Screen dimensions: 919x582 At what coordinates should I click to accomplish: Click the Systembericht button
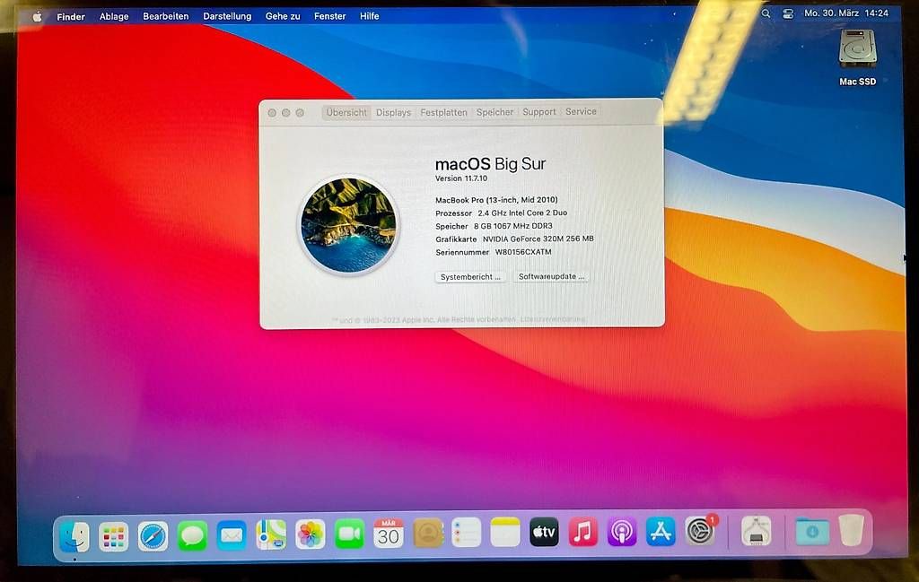[x=470, y=277]
